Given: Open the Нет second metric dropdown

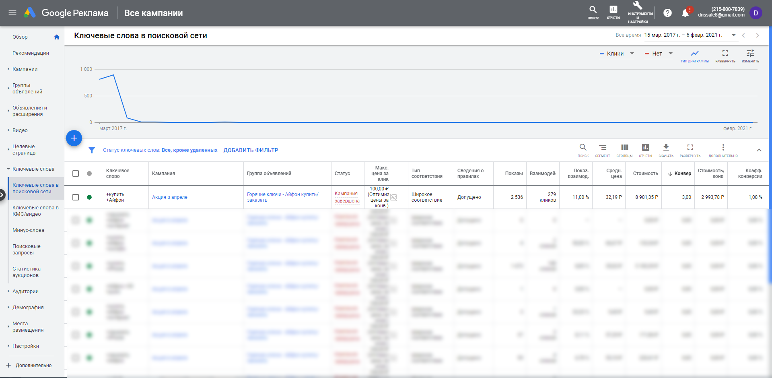Looking at the screenshot, I should pyautogui.click(x=658, y=54).
